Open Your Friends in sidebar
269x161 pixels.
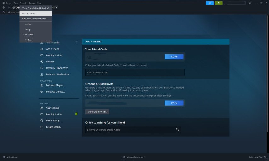[x=53, y=43]
